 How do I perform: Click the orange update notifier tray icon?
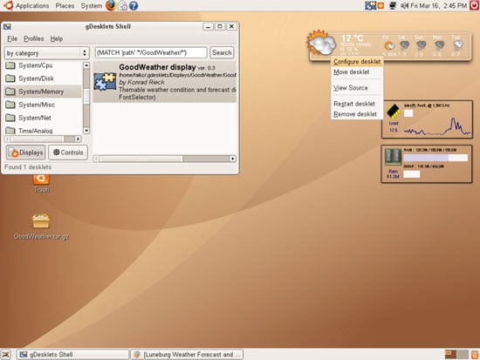point(381,5)
